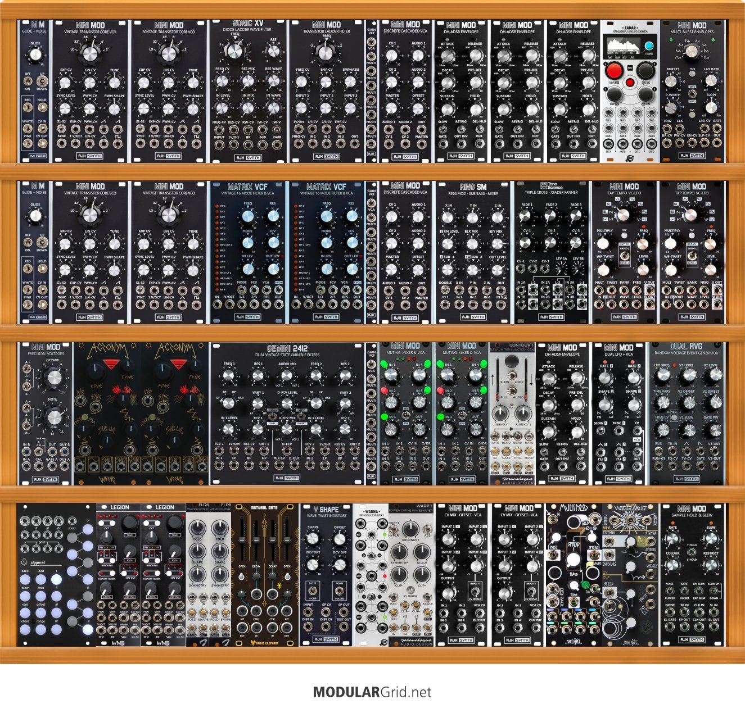Screen dimensions: 745x704
Task: Click the RING SM module title
Action: (473, 187)
